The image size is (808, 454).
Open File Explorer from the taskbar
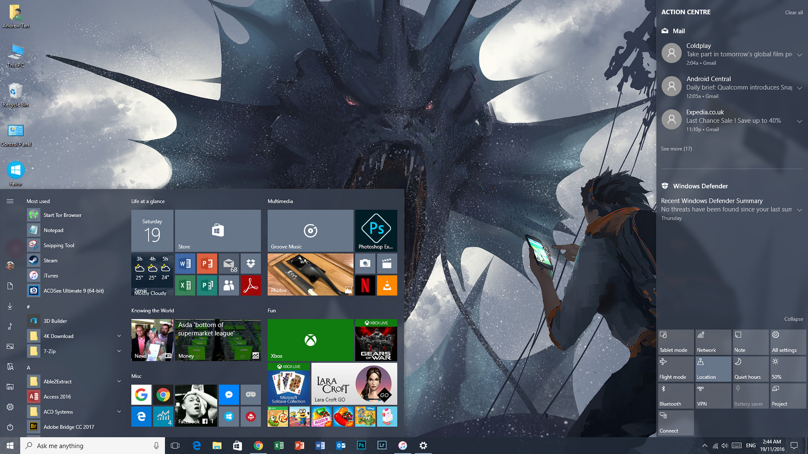pos(217,445)
